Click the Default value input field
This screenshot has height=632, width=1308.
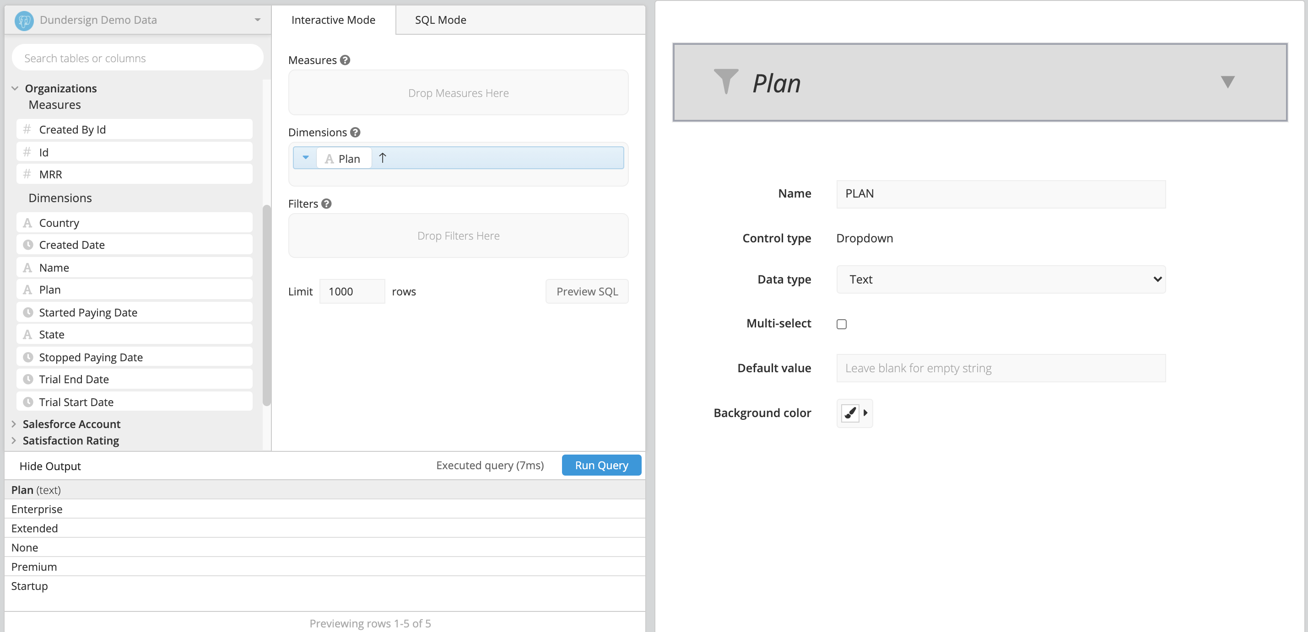[1001, 368]
